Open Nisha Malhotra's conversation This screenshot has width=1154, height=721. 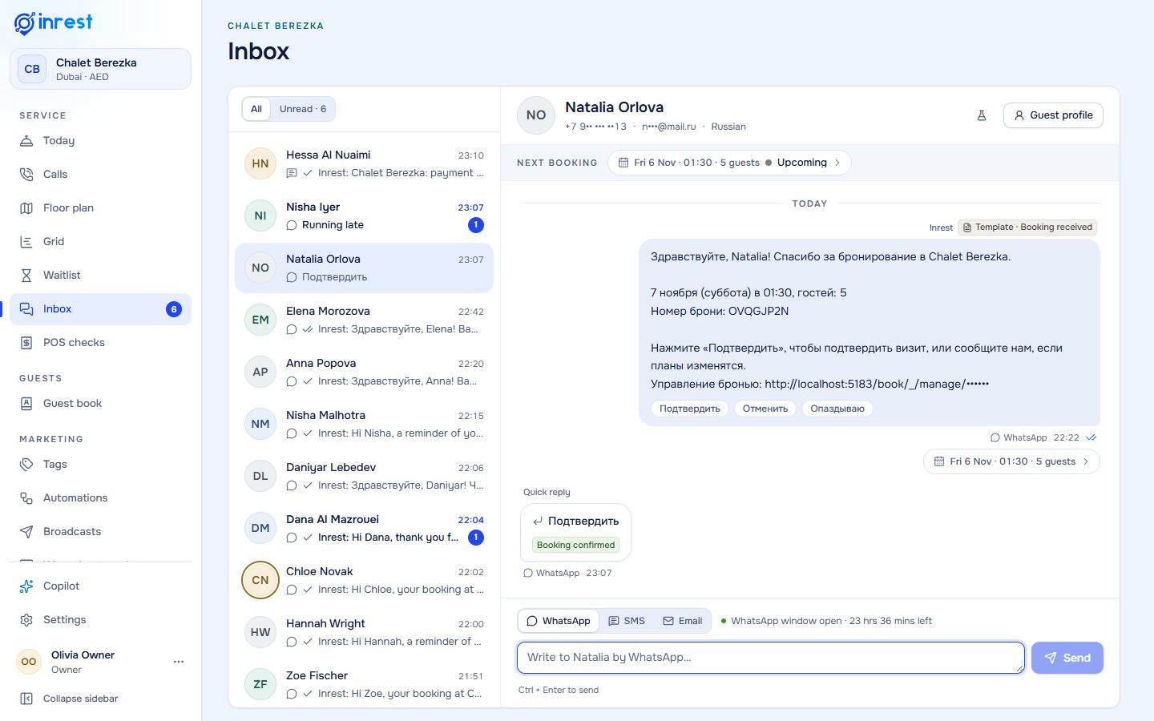point(364,424)
